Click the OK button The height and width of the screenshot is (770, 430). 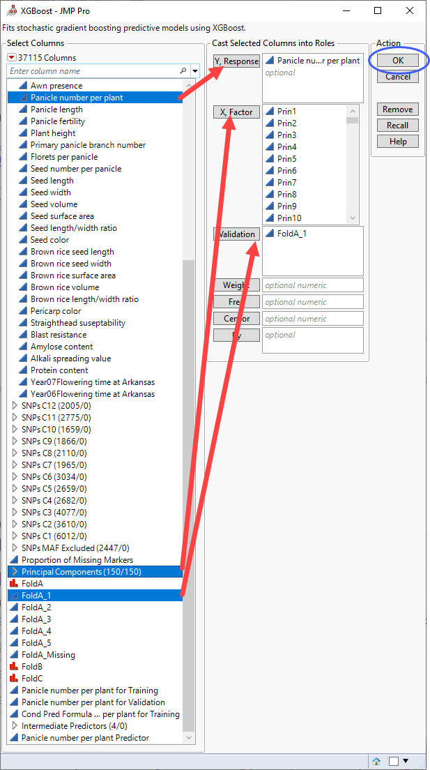[398, 61]
